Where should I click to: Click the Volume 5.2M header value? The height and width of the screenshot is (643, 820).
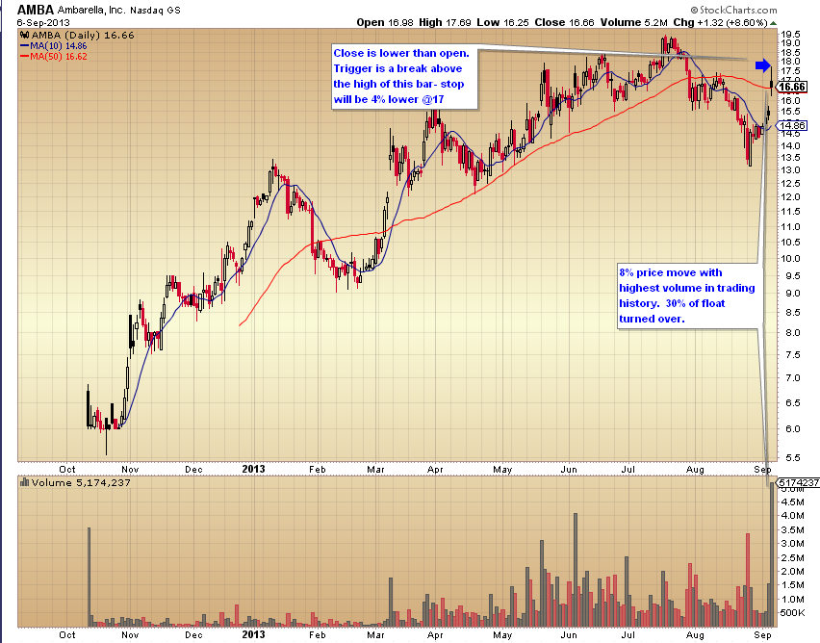click(634, 22)
